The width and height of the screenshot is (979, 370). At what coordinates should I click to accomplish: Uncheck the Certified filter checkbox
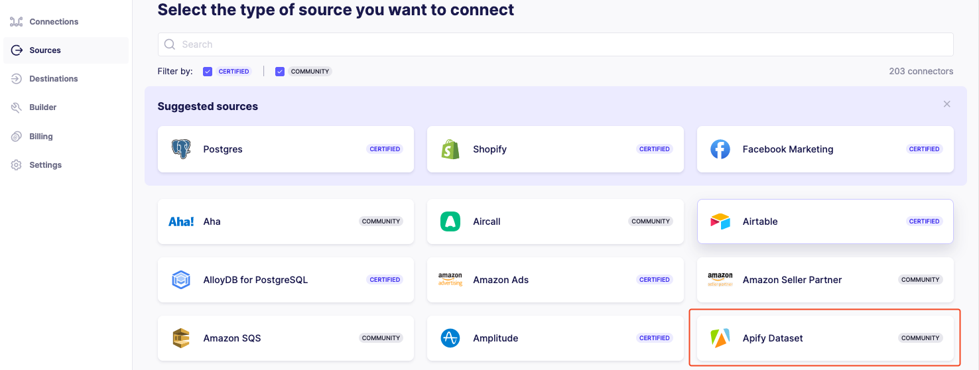tap(208, 72)
